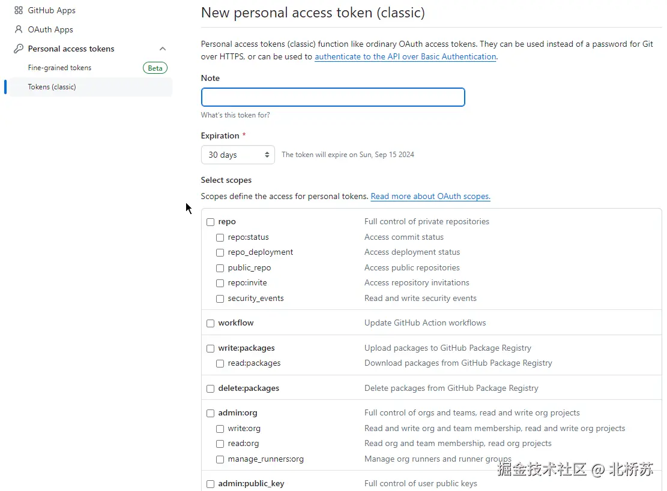This screenshot has height=491, width=667.
Task: Click the GitHub Apps grid icon
Action: pyautogui.click(x=19, y=10)
